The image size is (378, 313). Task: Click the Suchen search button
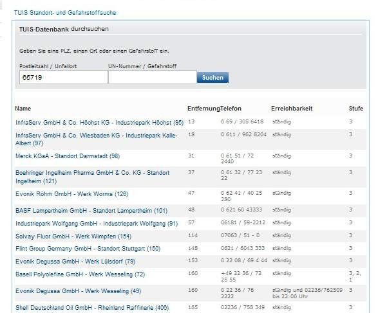coord(213,78)
